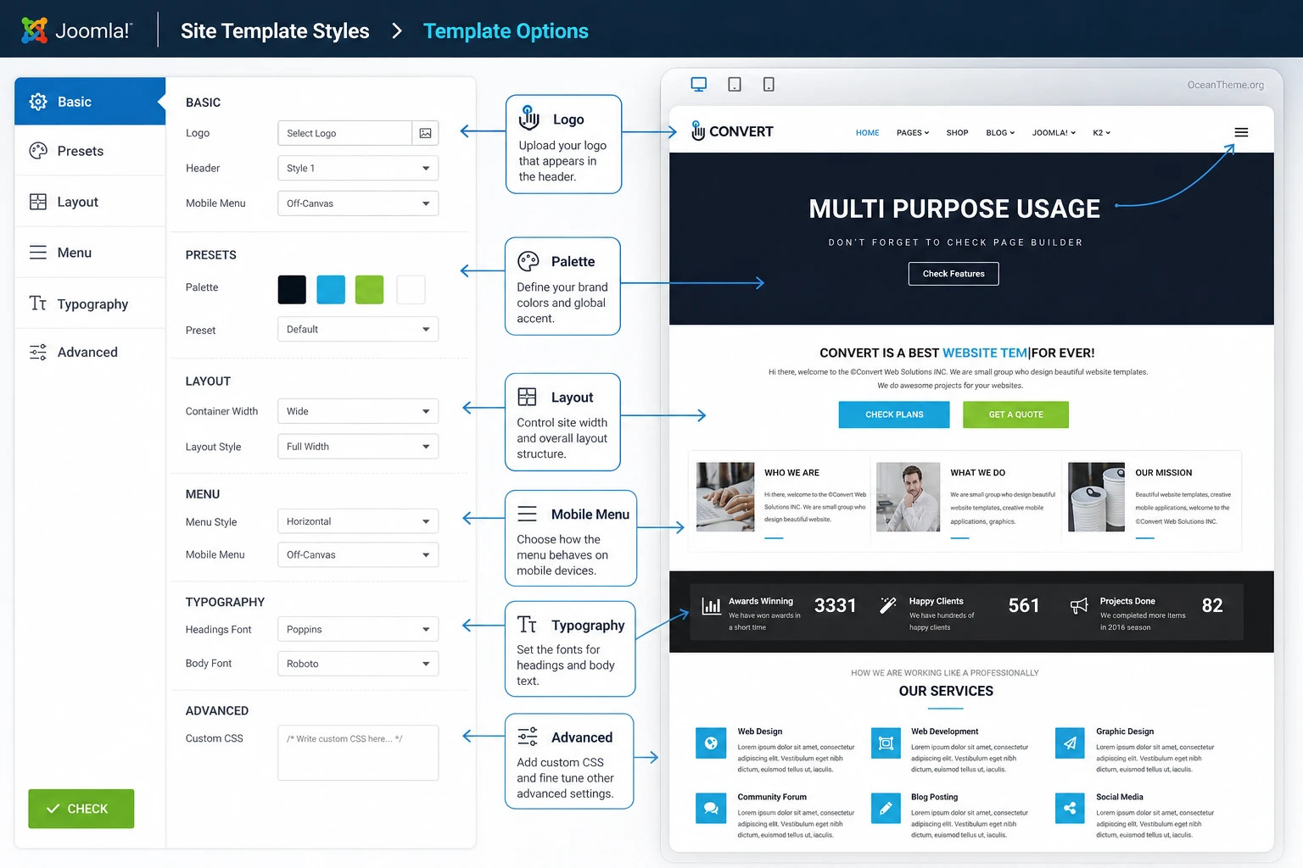The width and height of the screenshot is (1303, 868).
Task: Switch preview to tablet view icon
Action: (x=735, y=84)
